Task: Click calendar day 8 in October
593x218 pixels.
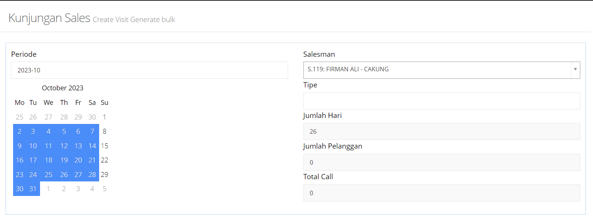Action: click(104, 131)
